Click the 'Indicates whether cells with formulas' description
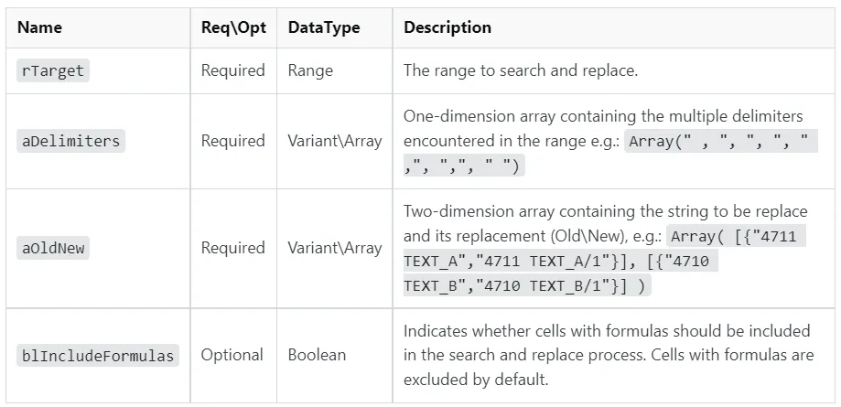Screen dimensions: 841x407 coord(607,330)
